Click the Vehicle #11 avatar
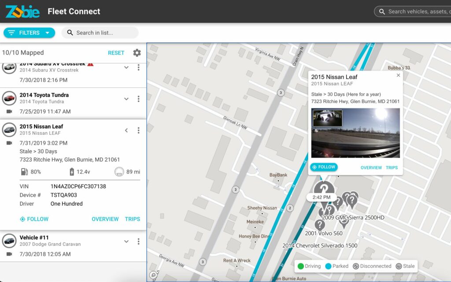Screen dimensions: 451x282 click(x=9, y=241)
